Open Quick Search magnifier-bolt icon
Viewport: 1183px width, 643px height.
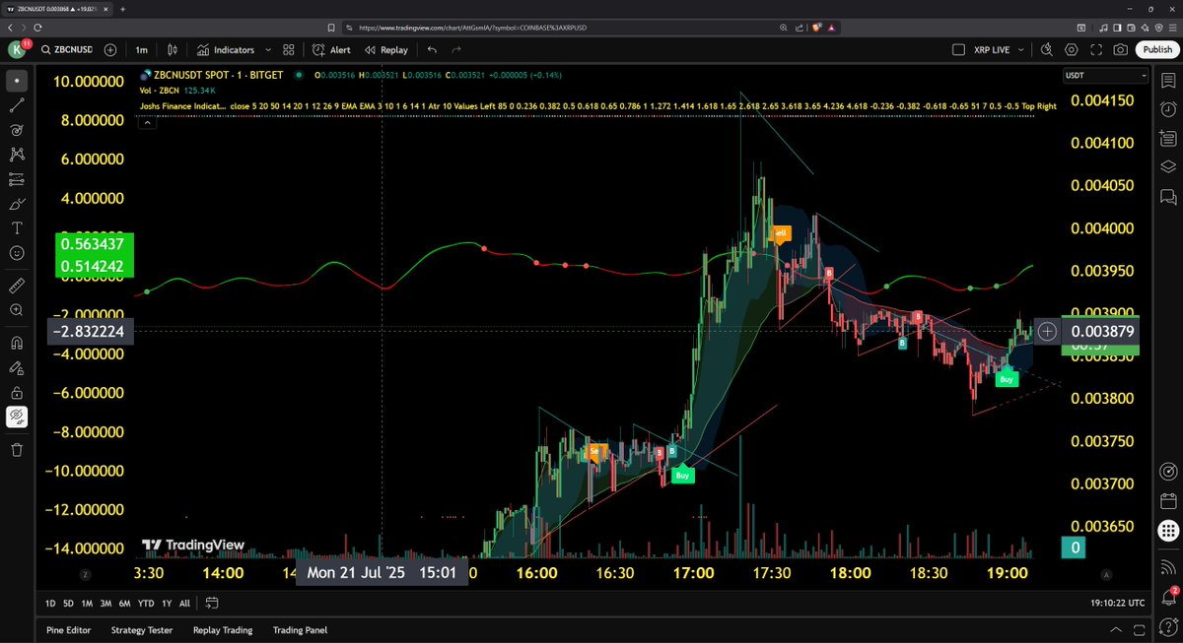pyautogui.click(x=1046, y=49)
